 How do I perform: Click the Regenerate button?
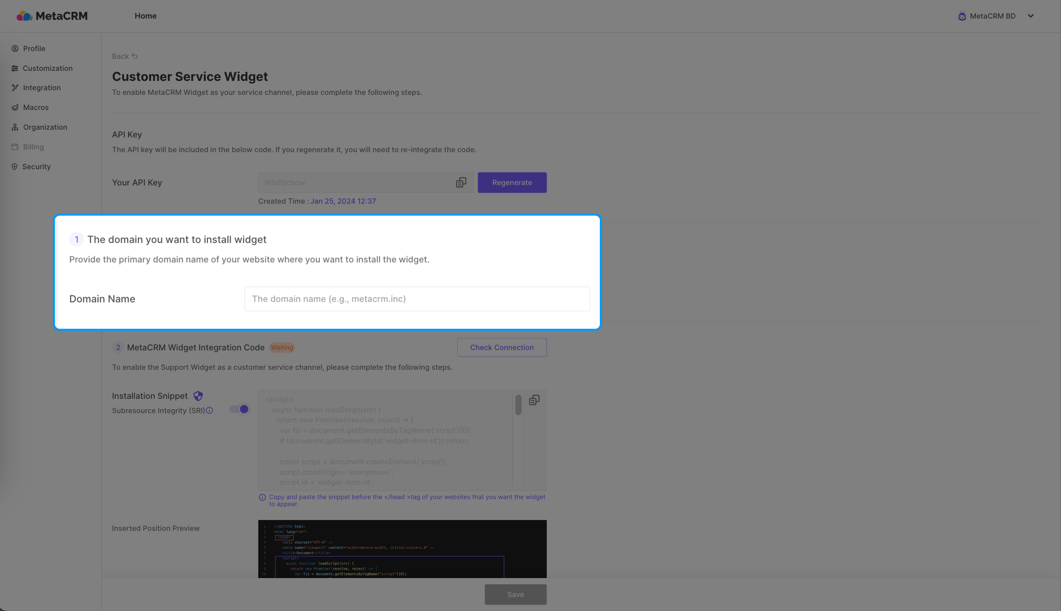click(x=512, y=182)
